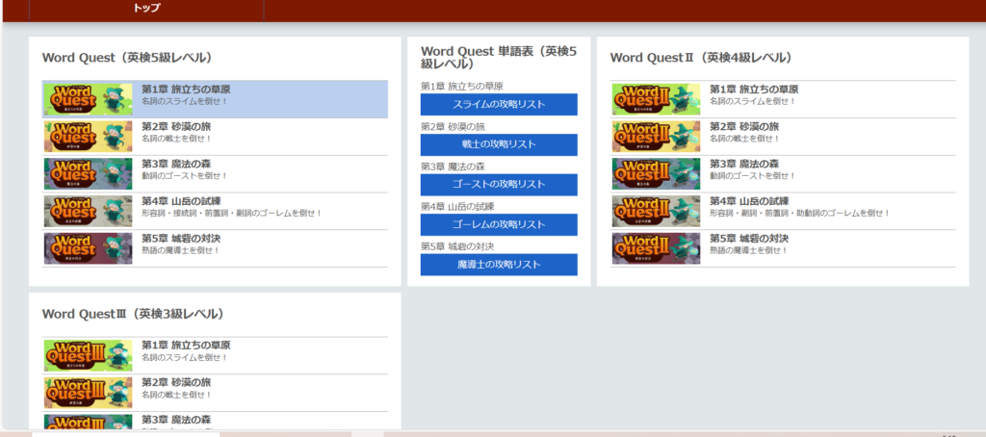This screenshot has height=437, width=986.
Task: Select the ゴーレムの攻略リスト button
Action: click(x=499, y=224)
